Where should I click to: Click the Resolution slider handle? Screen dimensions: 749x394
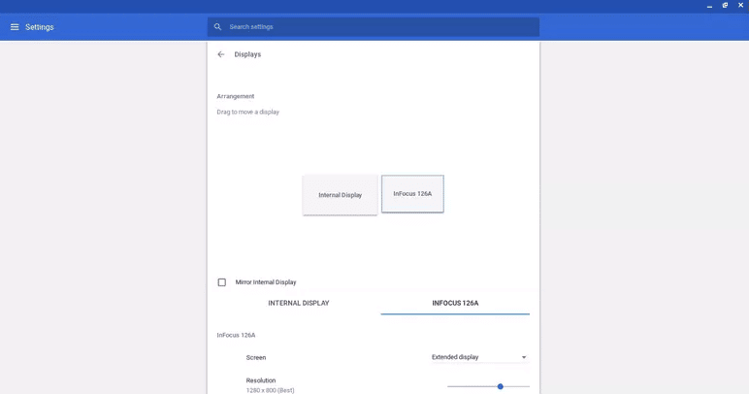click(x=500, y=386)
